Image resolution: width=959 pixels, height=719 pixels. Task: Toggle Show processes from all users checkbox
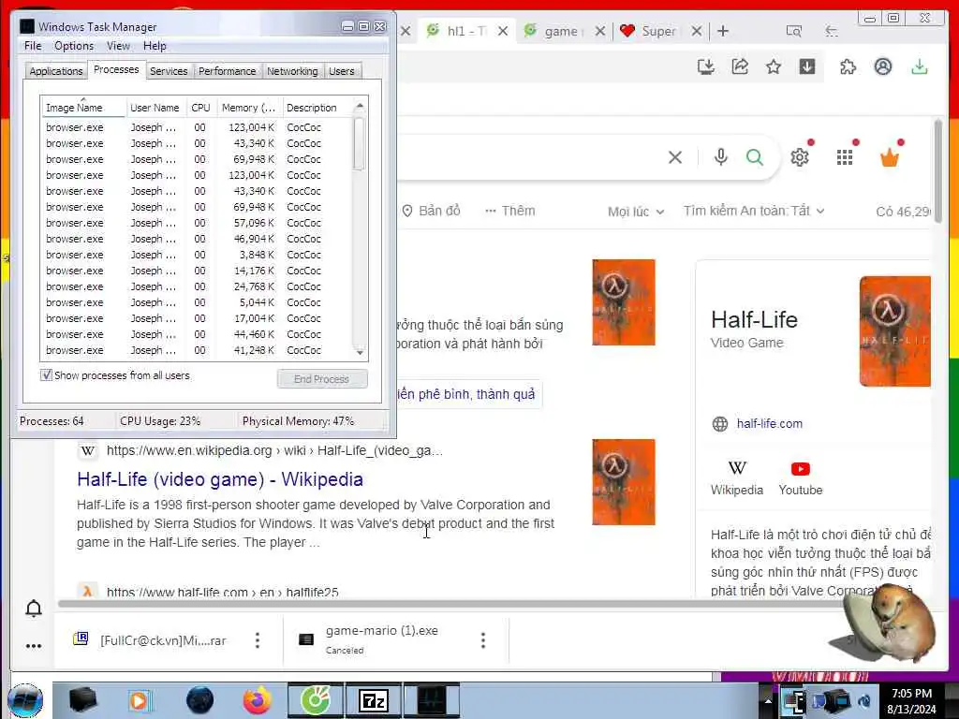[46, 374]
